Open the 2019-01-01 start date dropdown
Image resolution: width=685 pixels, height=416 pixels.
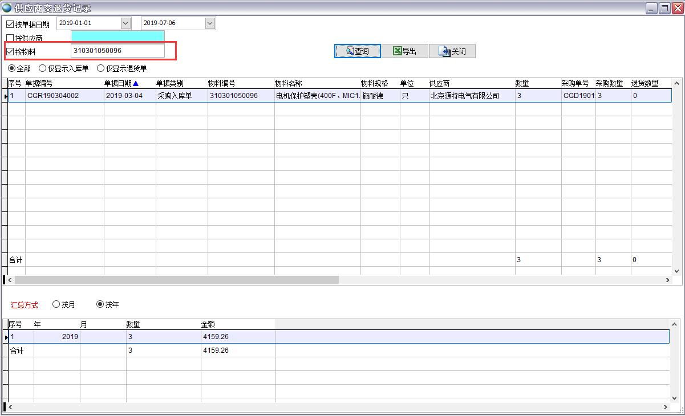click(x=127, y=23)
